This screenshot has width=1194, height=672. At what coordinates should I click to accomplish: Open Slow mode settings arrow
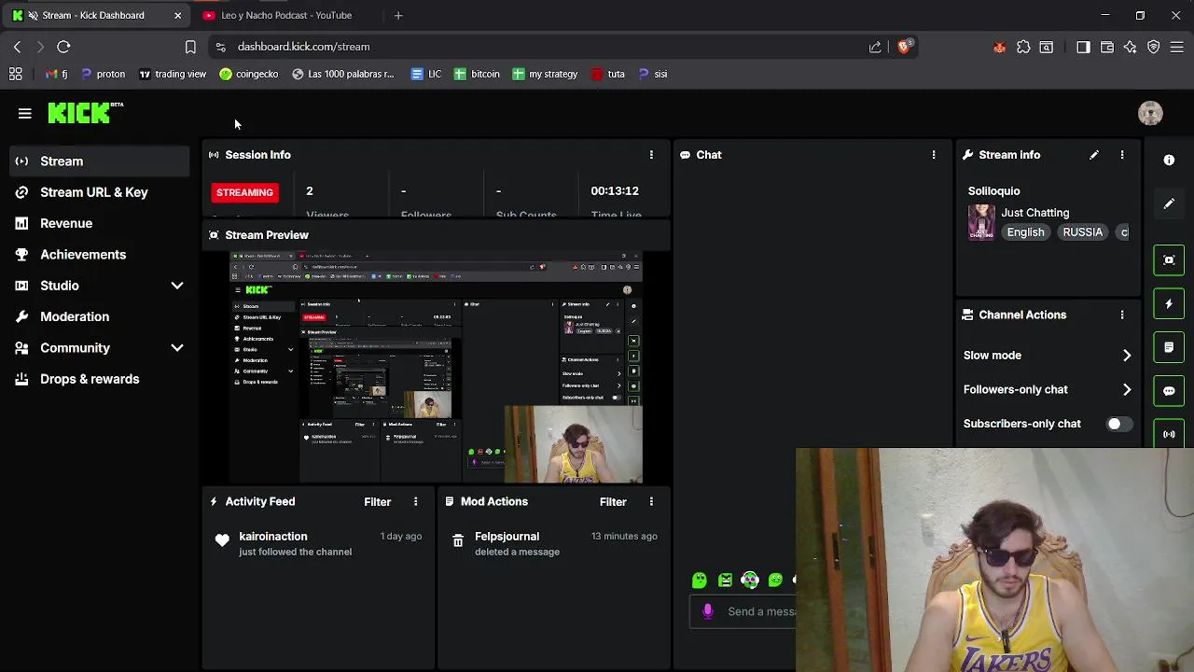click(1127, 356)
